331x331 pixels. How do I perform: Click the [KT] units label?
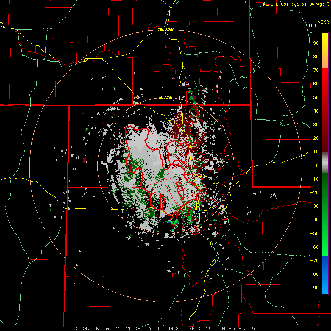(x=314, y=25)
